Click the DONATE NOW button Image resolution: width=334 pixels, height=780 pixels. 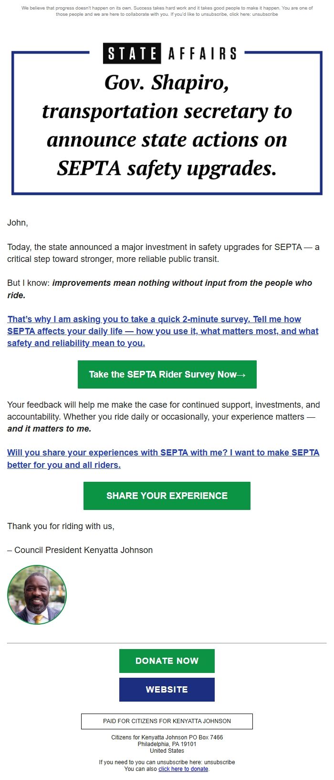tap(167, 661)
